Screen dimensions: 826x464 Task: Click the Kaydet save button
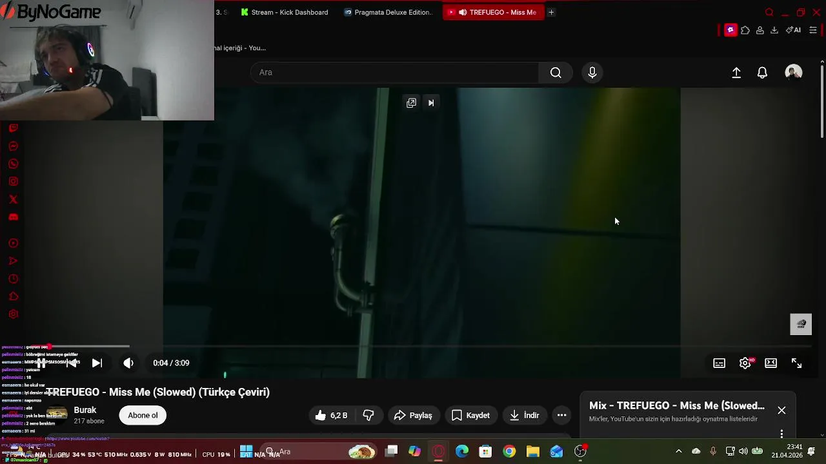(x=471, y=416)
